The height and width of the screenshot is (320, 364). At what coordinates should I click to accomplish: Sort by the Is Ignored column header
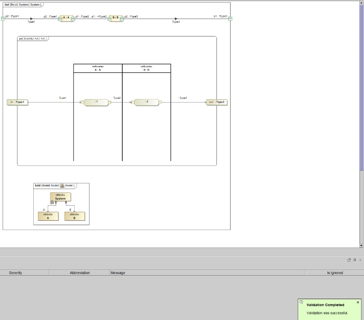click(x=335, y=273)
